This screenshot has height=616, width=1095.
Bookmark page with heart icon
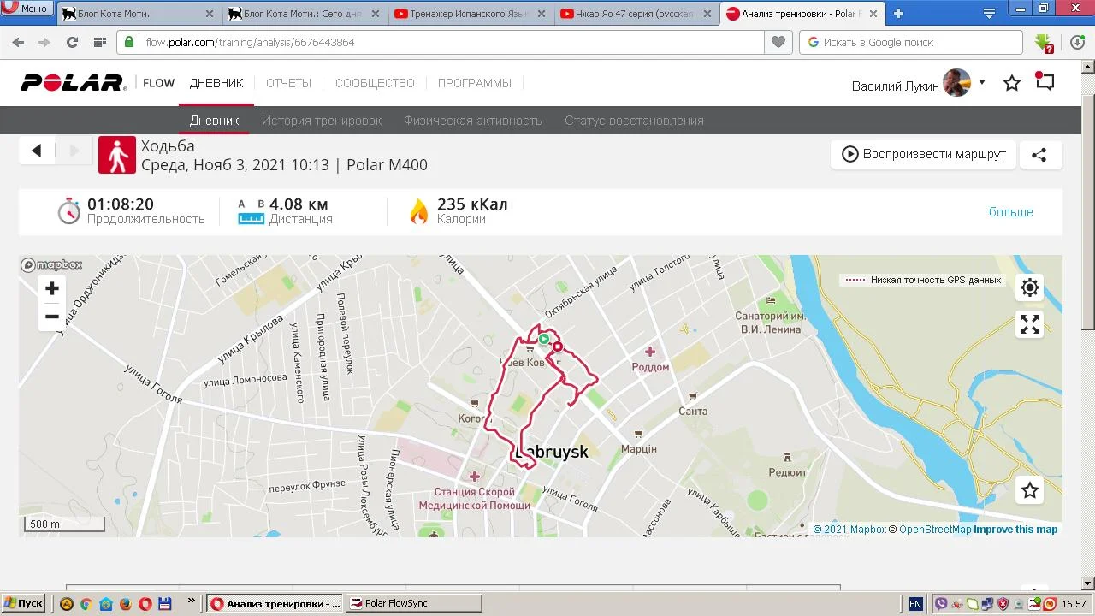(x=778, y=42)
